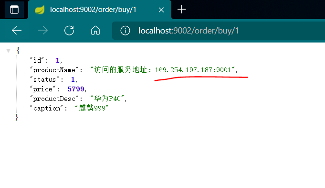Click the "caption" key
The height and width of the screenshot is (188, 325).
coord(46,108)
